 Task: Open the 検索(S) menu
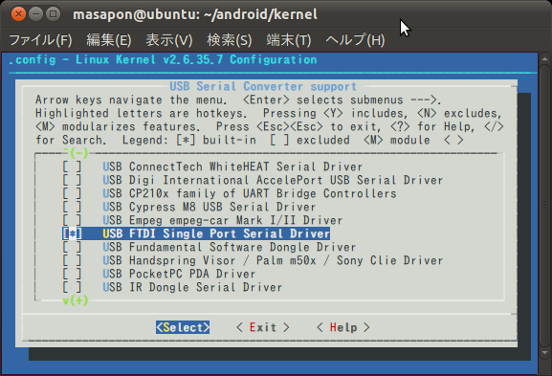point(230,40)
